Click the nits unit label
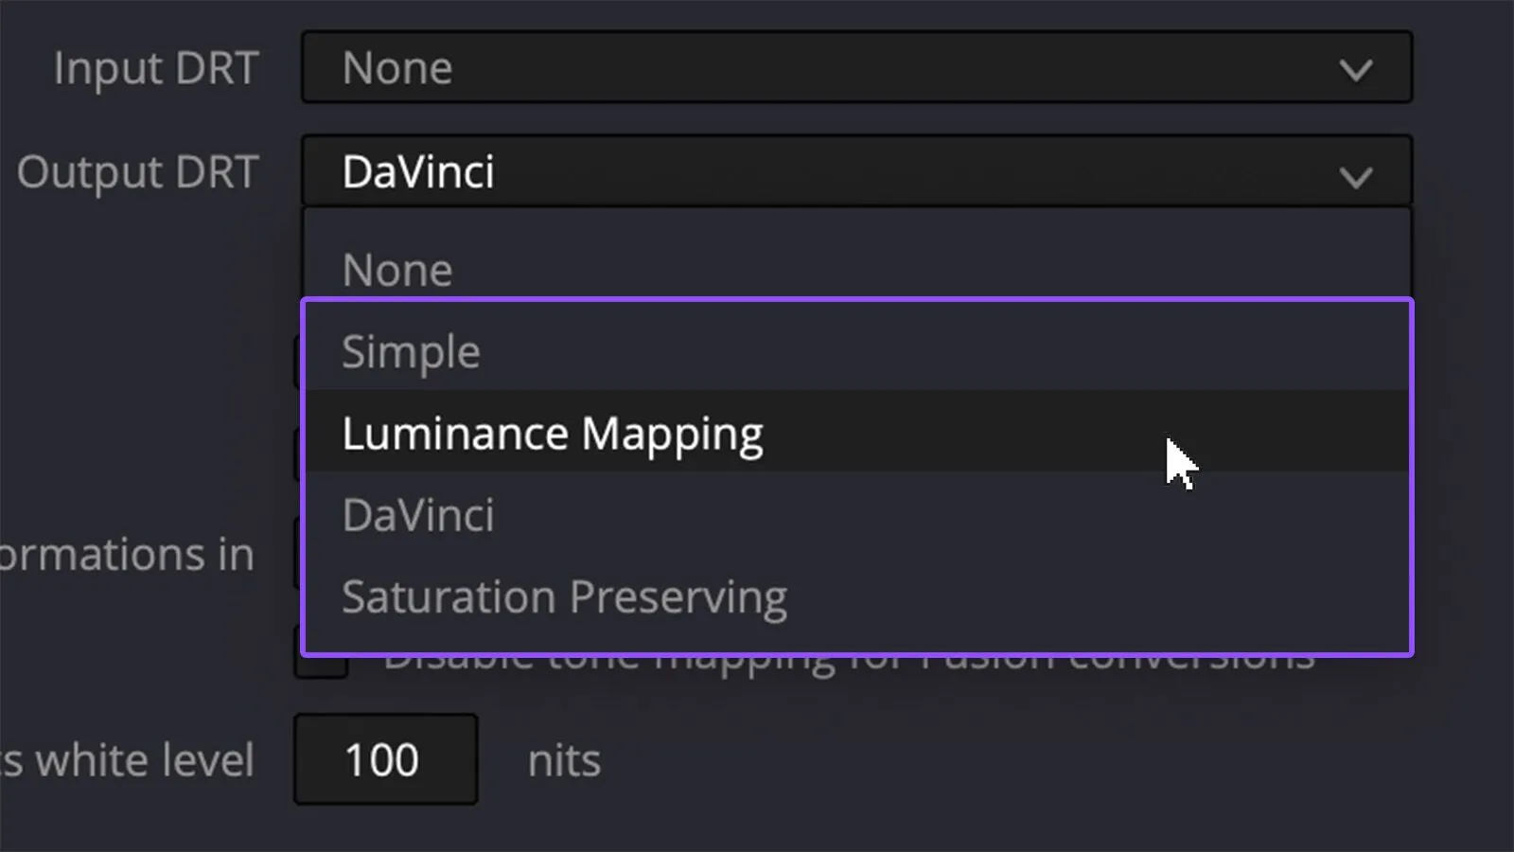Image resolution: width=1514 pixels, height=852 pixels. coord(564,760)
